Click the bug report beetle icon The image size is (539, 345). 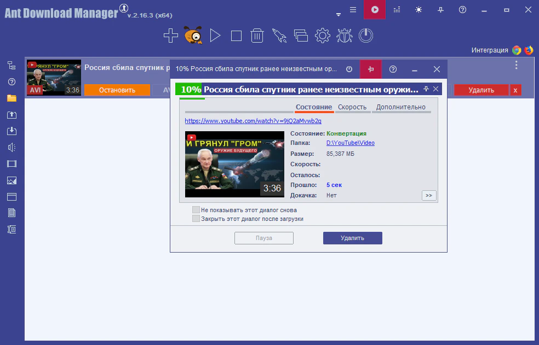(344, 36)
